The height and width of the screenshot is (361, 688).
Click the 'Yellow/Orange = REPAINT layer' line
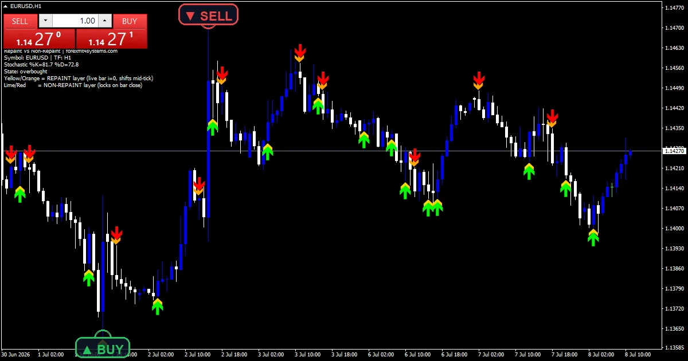(x=79, y=79)
